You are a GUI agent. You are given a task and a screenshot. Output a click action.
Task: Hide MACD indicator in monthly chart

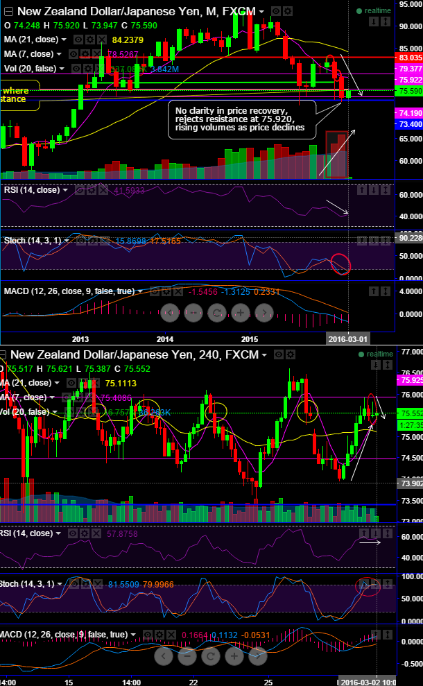pos(154,291)
